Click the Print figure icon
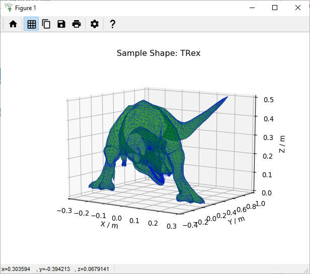 [x=76, y=24]
